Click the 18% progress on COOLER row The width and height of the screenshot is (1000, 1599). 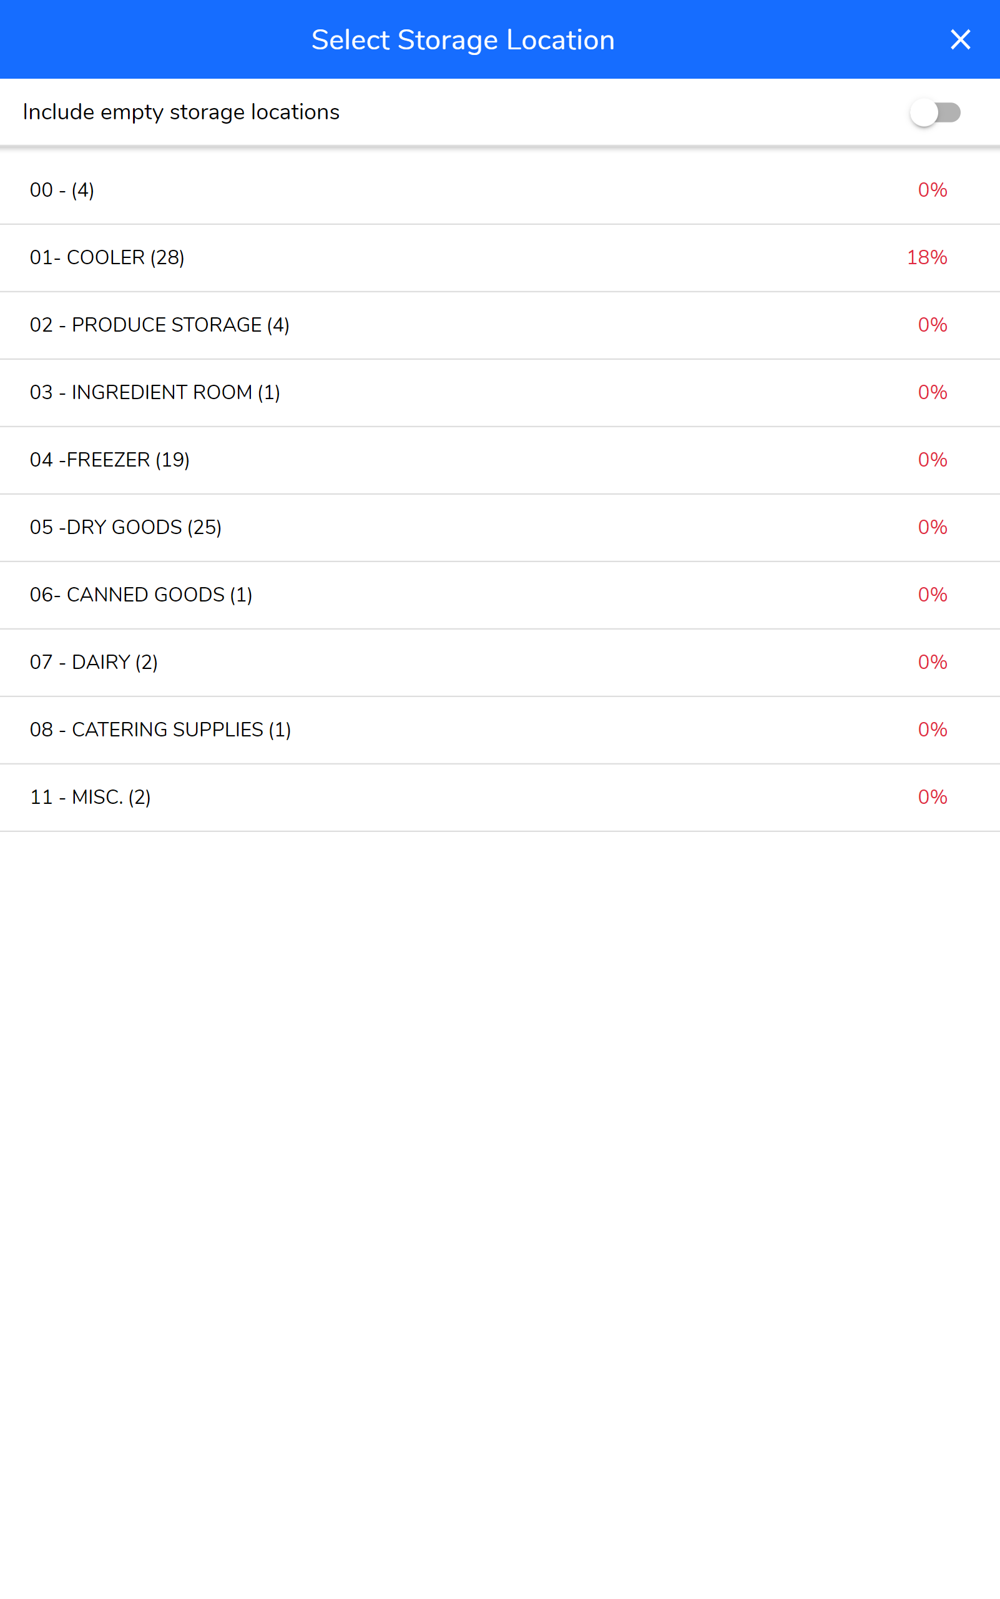926,257
